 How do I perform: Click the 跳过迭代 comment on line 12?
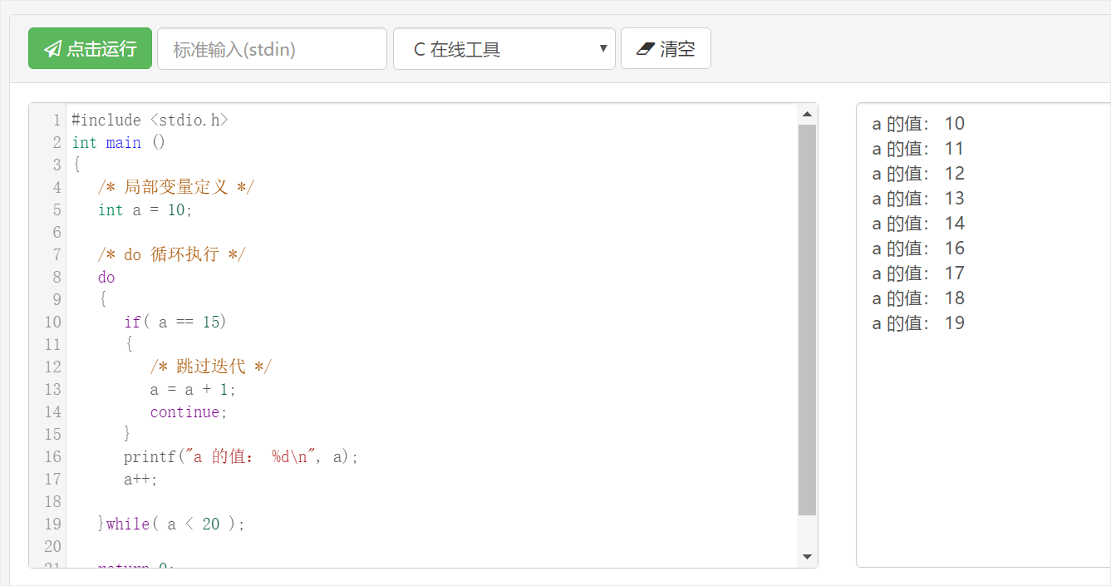click(210, 367)
